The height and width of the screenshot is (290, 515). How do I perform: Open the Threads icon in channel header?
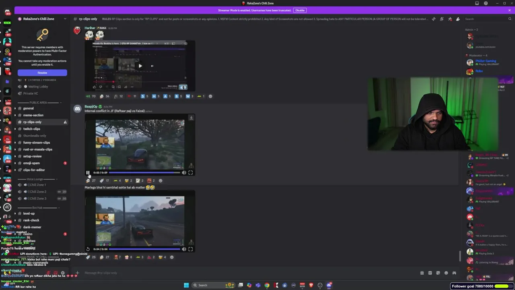pyautogui.click(x=433, y=19)
